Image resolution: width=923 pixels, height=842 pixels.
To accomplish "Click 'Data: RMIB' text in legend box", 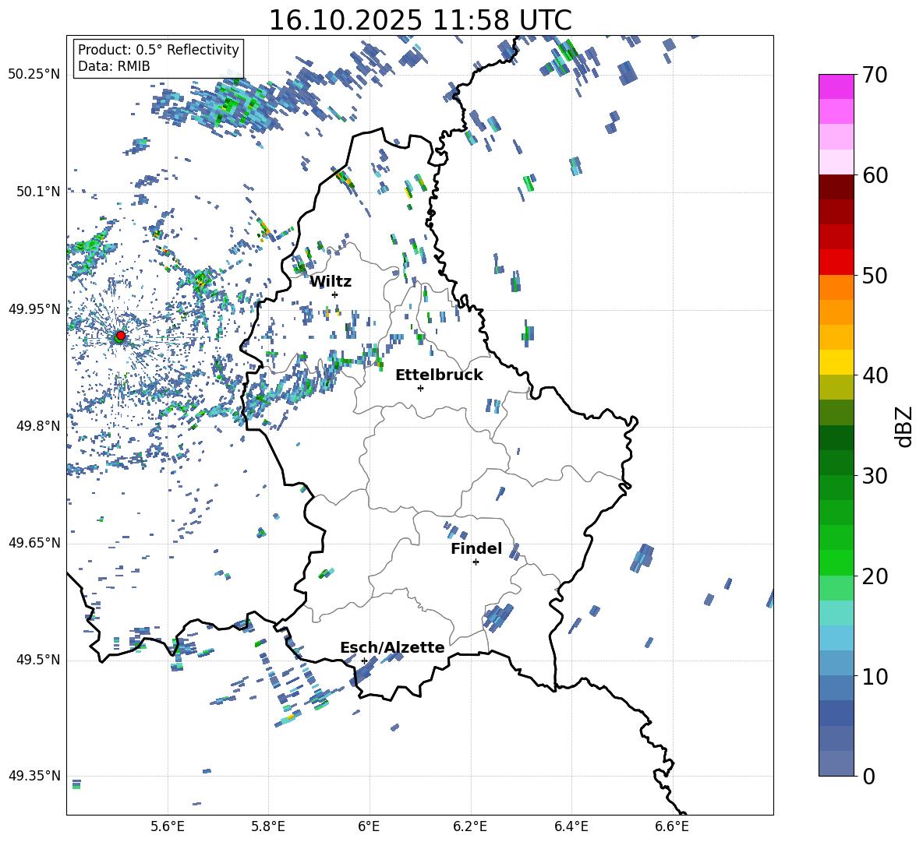I will pos(114,66).
